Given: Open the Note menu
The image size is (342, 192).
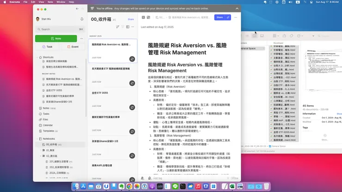Looking at the screenshot, I should tap(50, 2).
